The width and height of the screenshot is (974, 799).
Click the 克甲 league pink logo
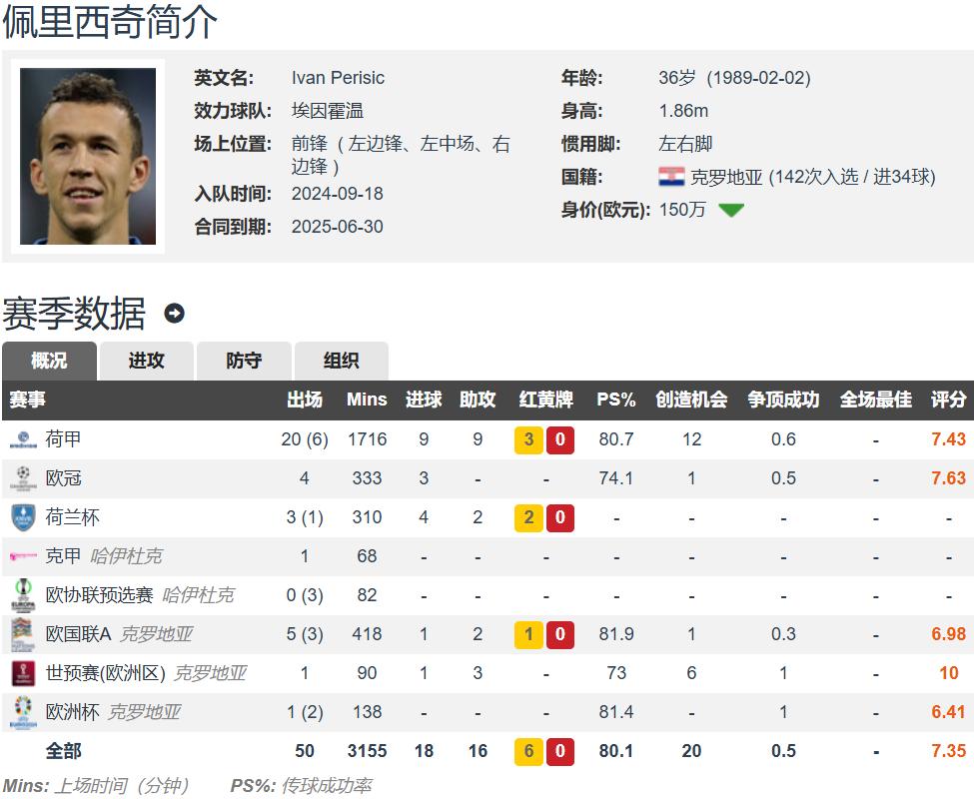pyautogui.click(x=23, y=556)
